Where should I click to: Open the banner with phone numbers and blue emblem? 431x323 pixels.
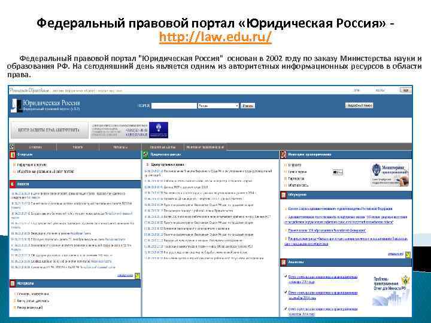(x=129, y=130)
